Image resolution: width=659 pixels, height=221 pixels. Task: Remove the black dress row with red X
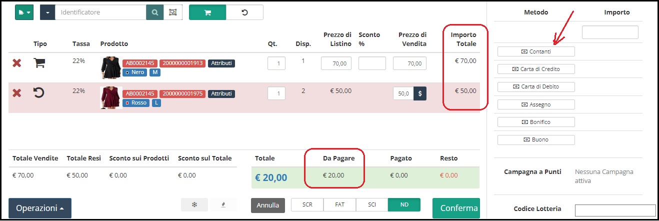(x=17, y=63)
